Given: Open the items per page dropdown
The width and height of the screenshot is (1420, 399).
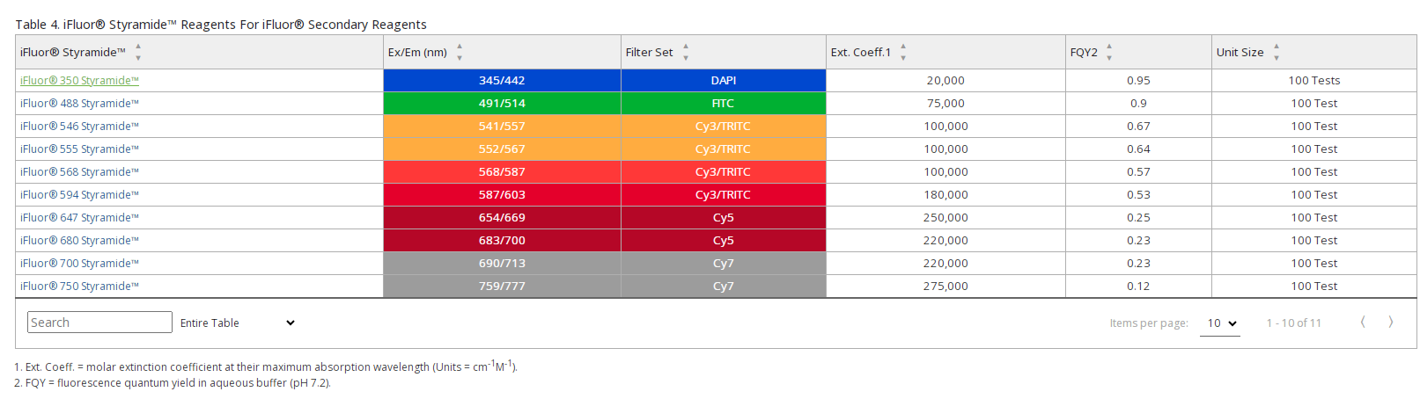Looking at the screenshot, I should (1220, 323).
